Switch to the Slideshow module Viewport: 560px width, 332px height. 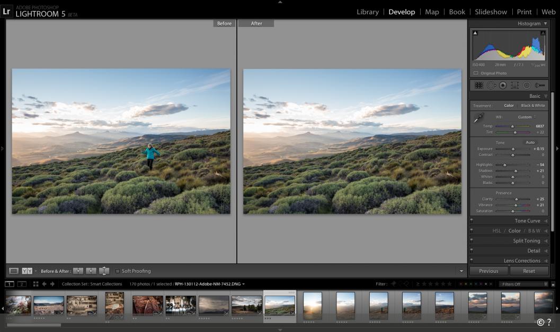click(491, 12)
